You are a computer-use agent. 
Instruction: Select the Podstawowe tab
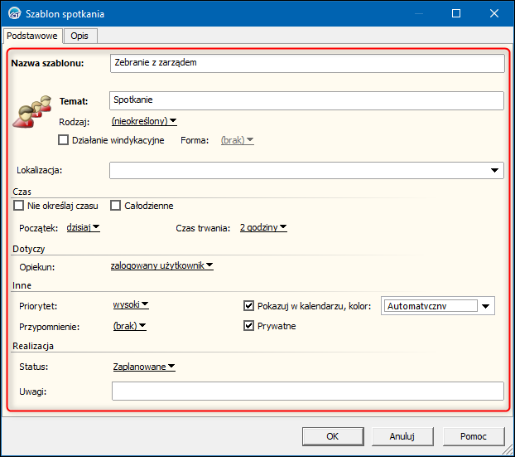click(31, 36)
